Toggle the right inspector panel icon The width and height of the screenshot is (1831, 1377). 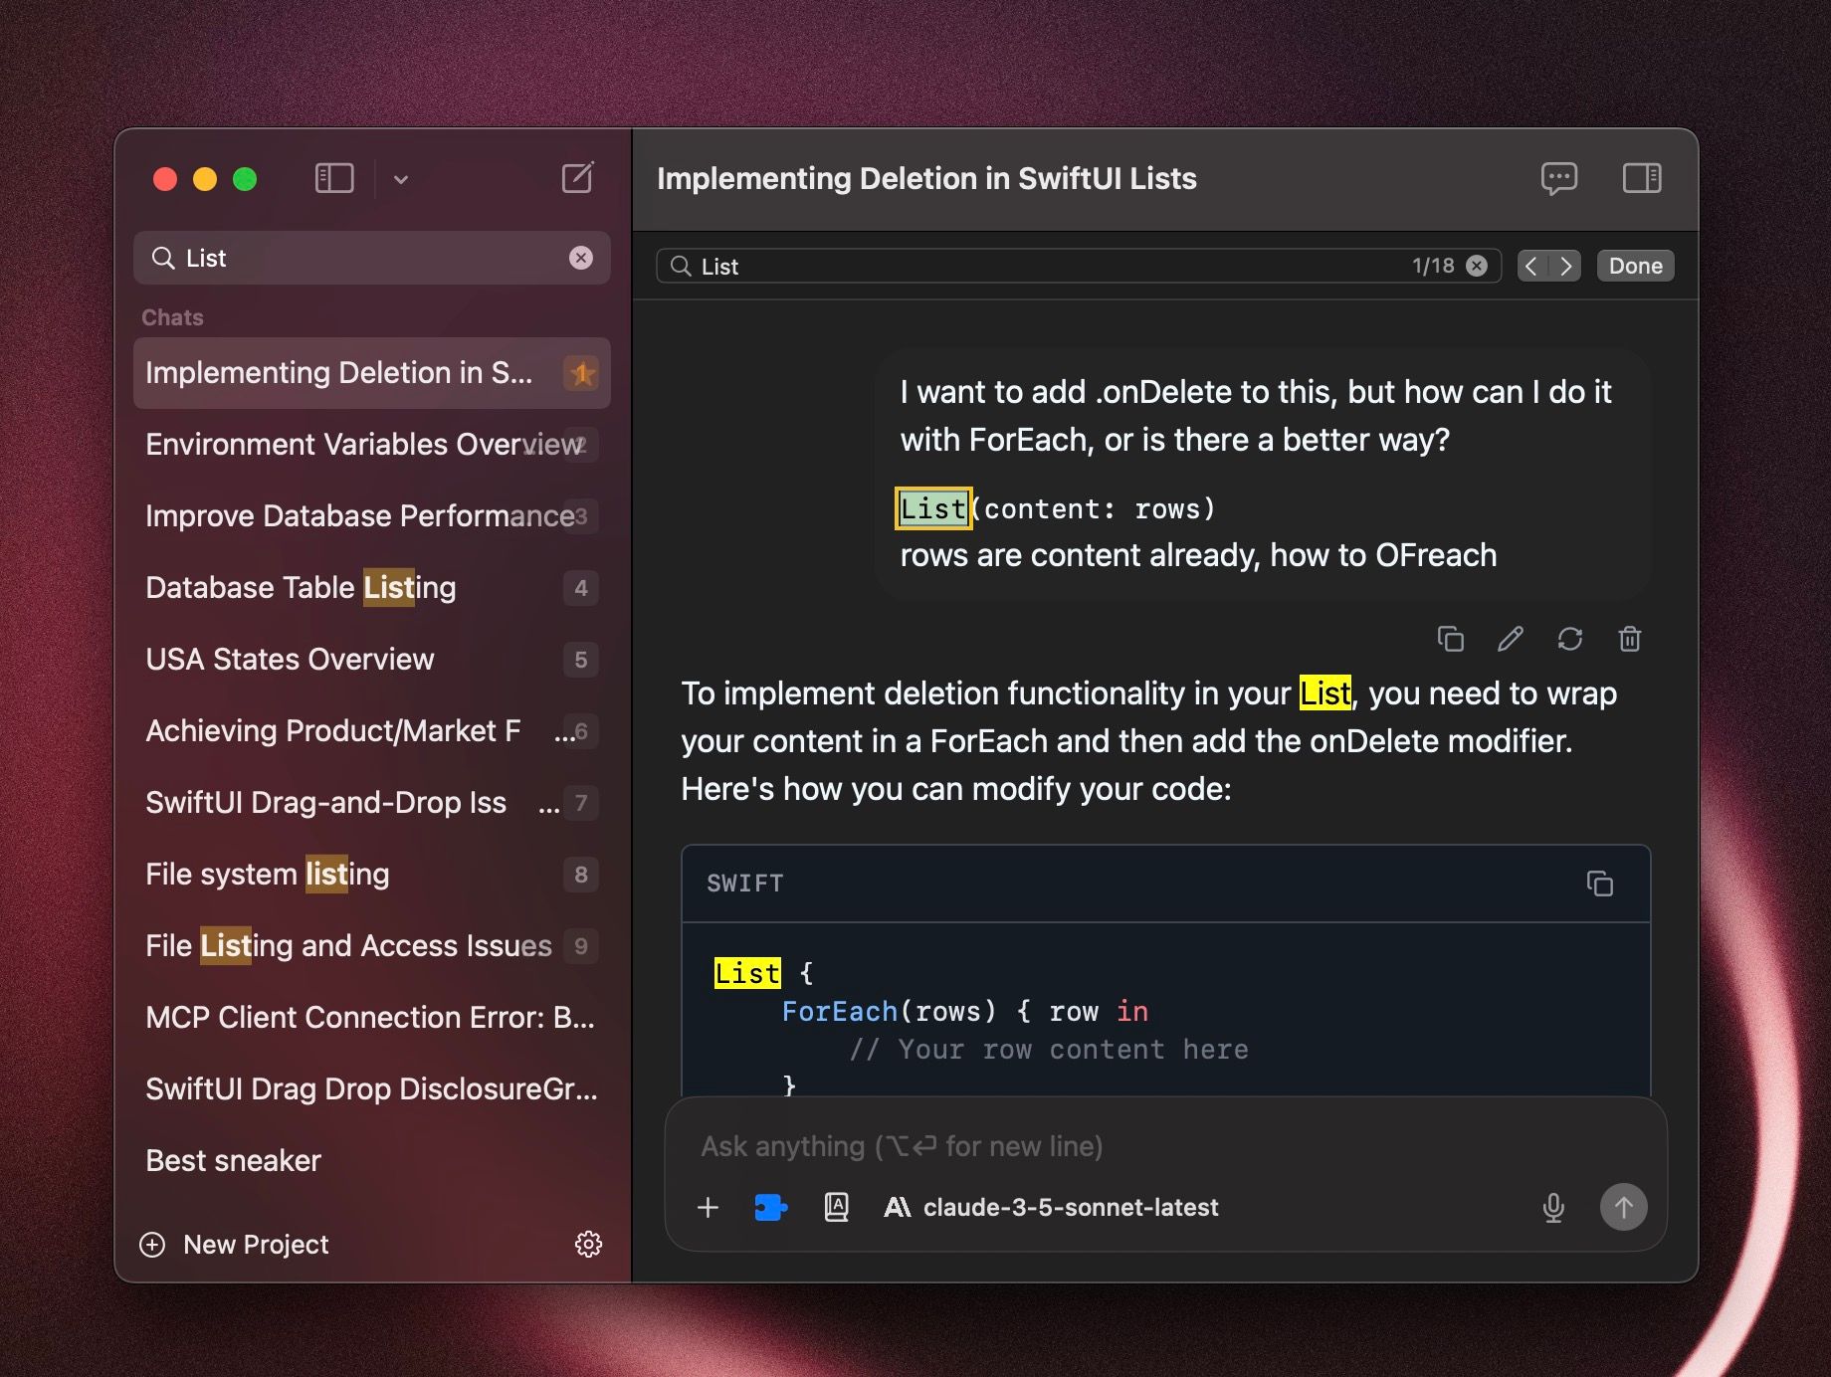pyautogui.click(x=1642, y=178)
